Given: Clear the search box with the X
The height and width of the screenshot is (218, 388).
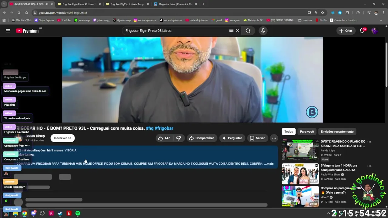Looking at the screenshot, I should point(238,31).
